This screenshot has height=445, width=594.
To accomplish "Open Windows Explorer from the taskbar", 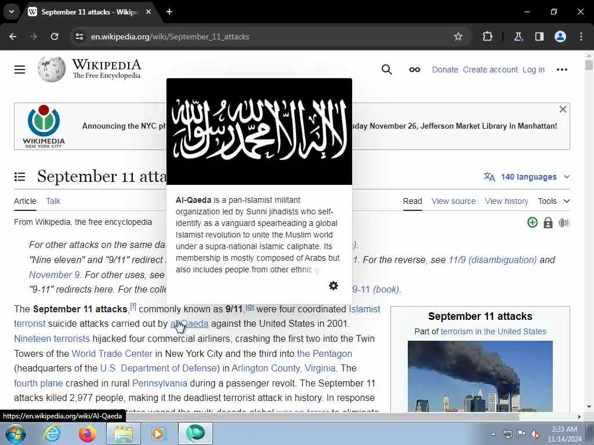I will click(124, 433).
